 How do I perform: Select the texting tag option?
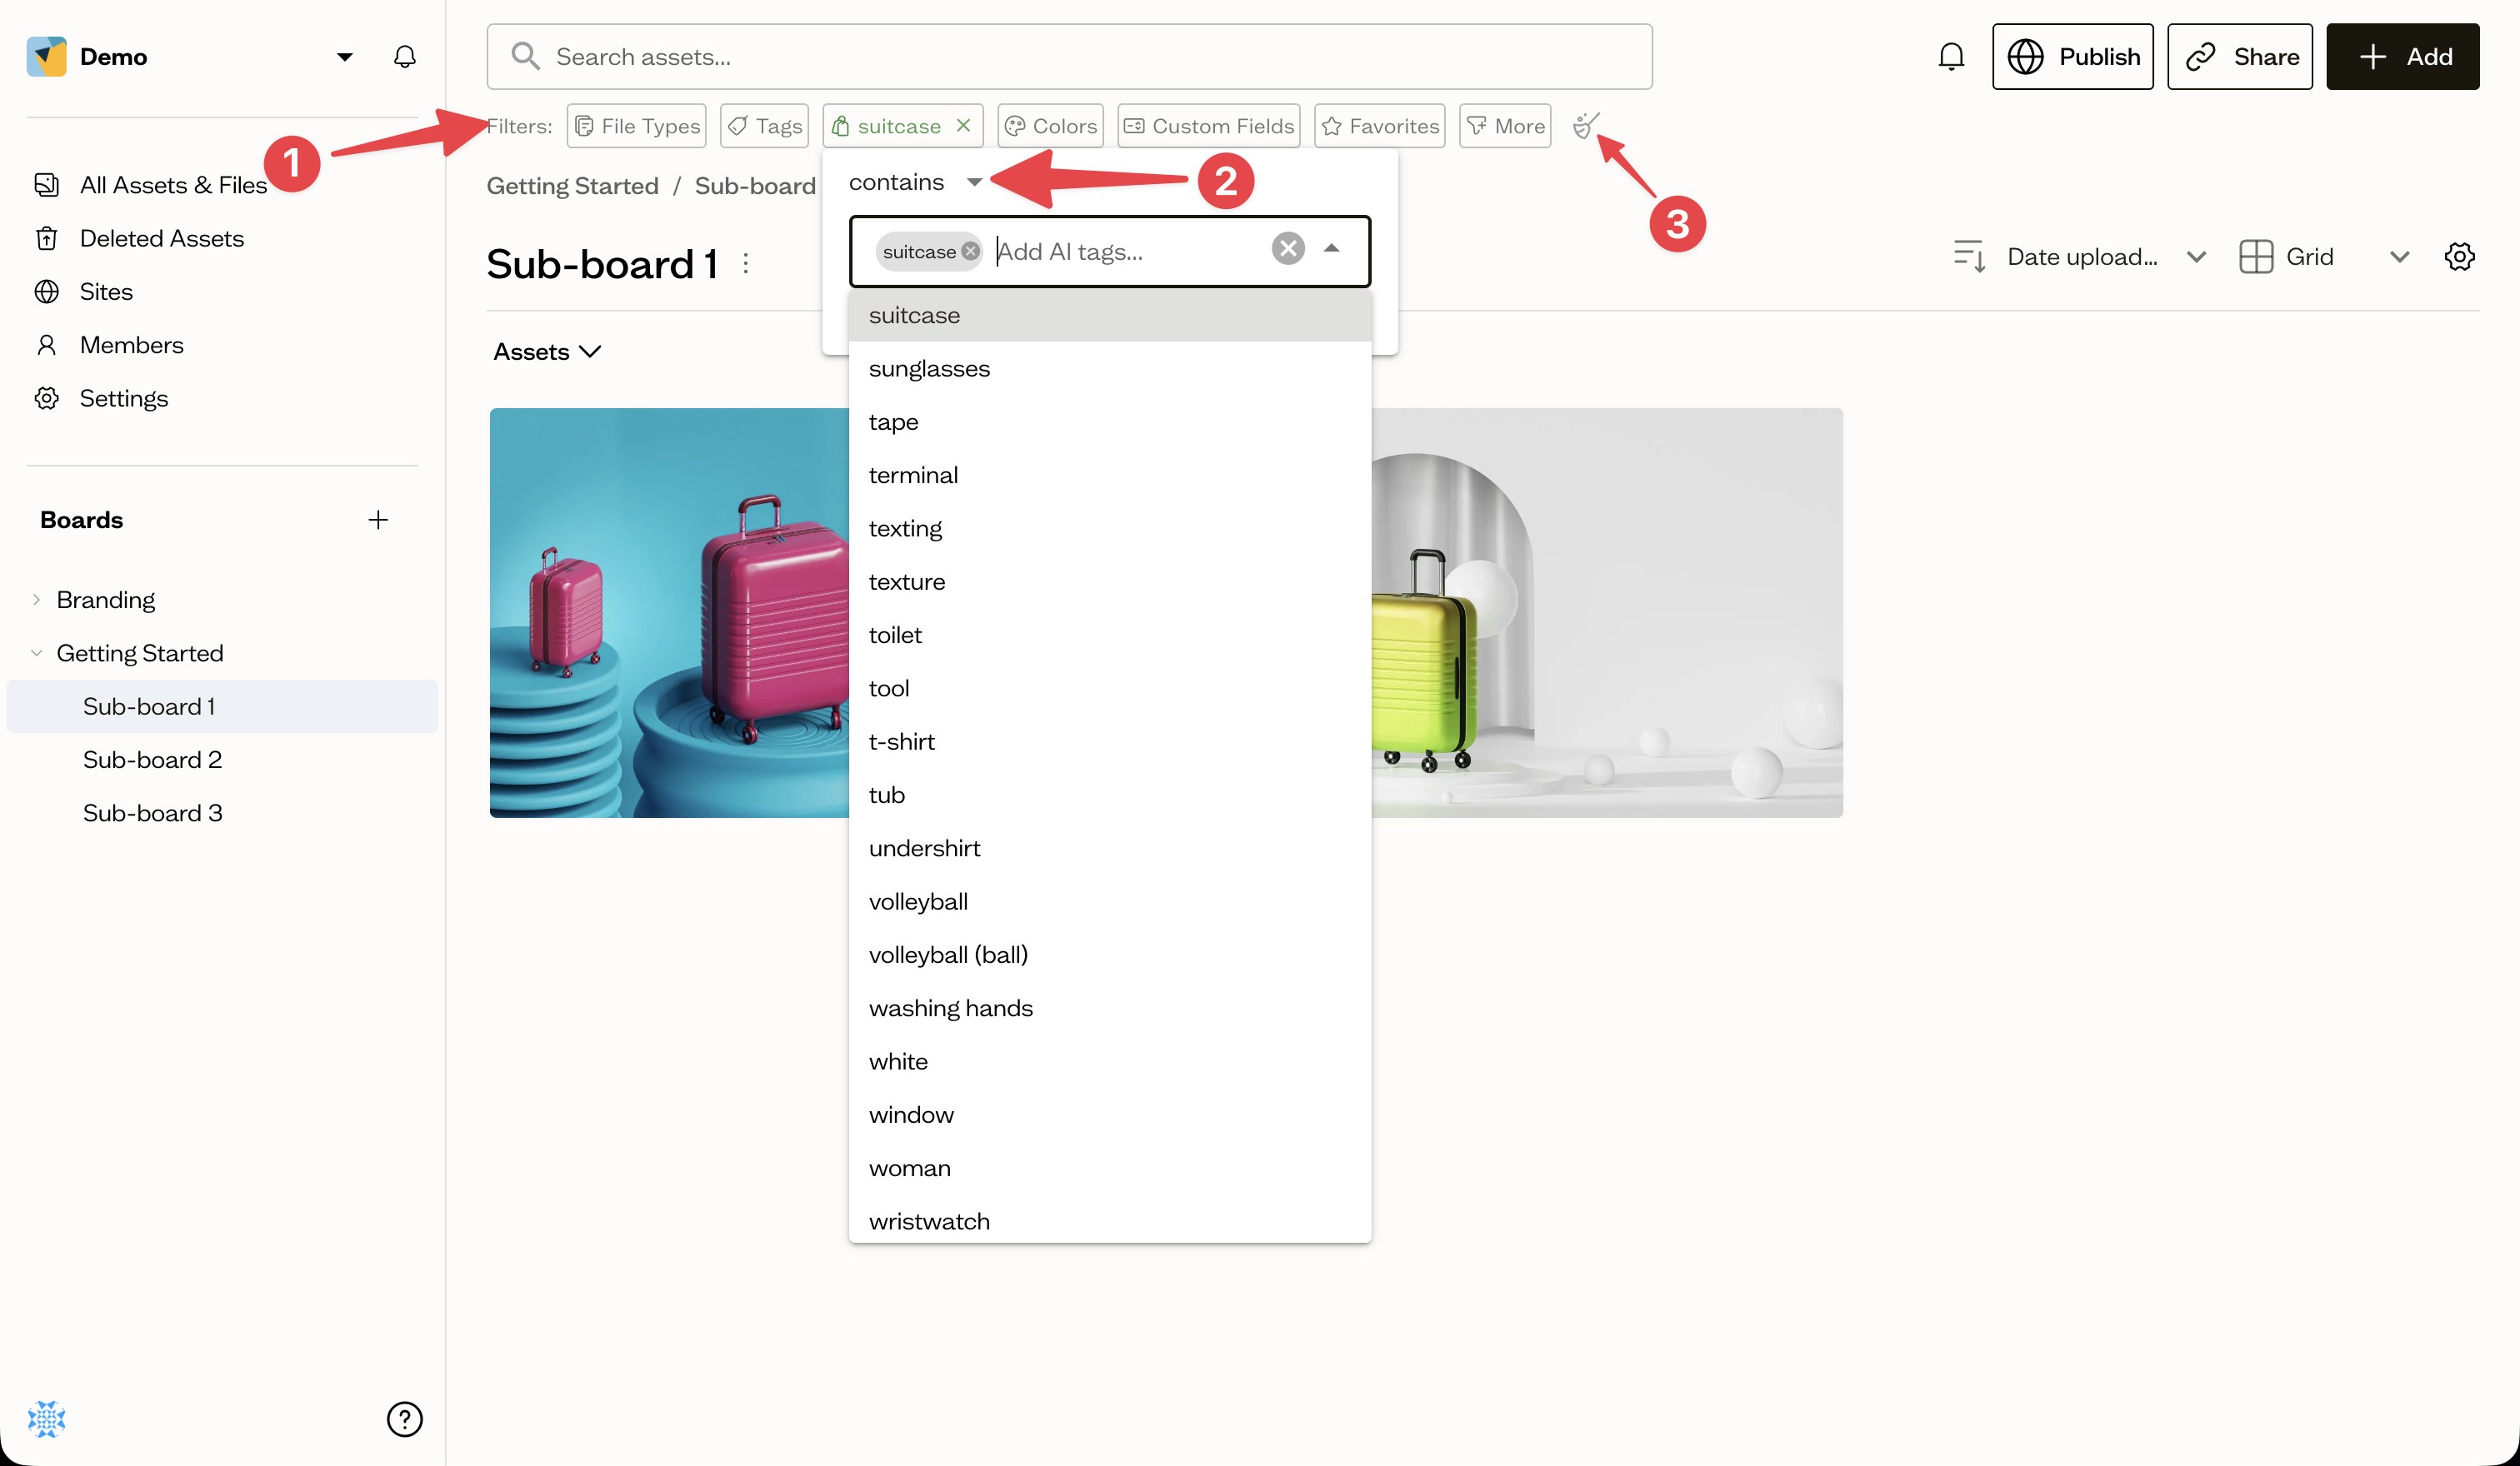(x=1109, y=529)
